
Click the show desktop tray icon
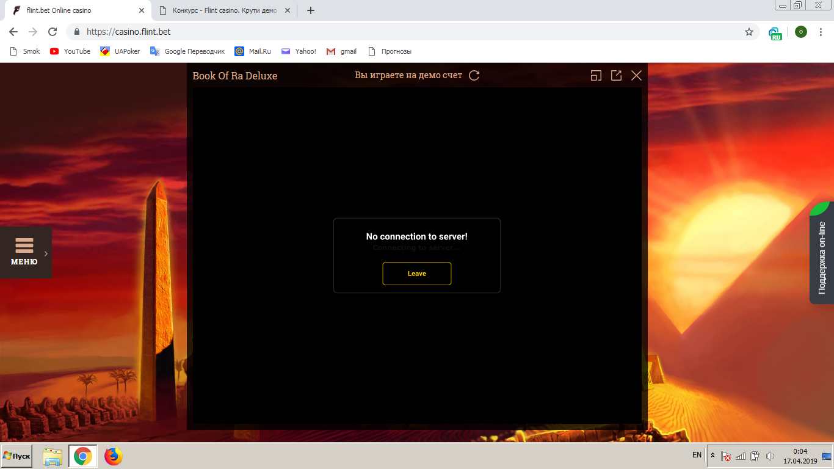(827, 456)
